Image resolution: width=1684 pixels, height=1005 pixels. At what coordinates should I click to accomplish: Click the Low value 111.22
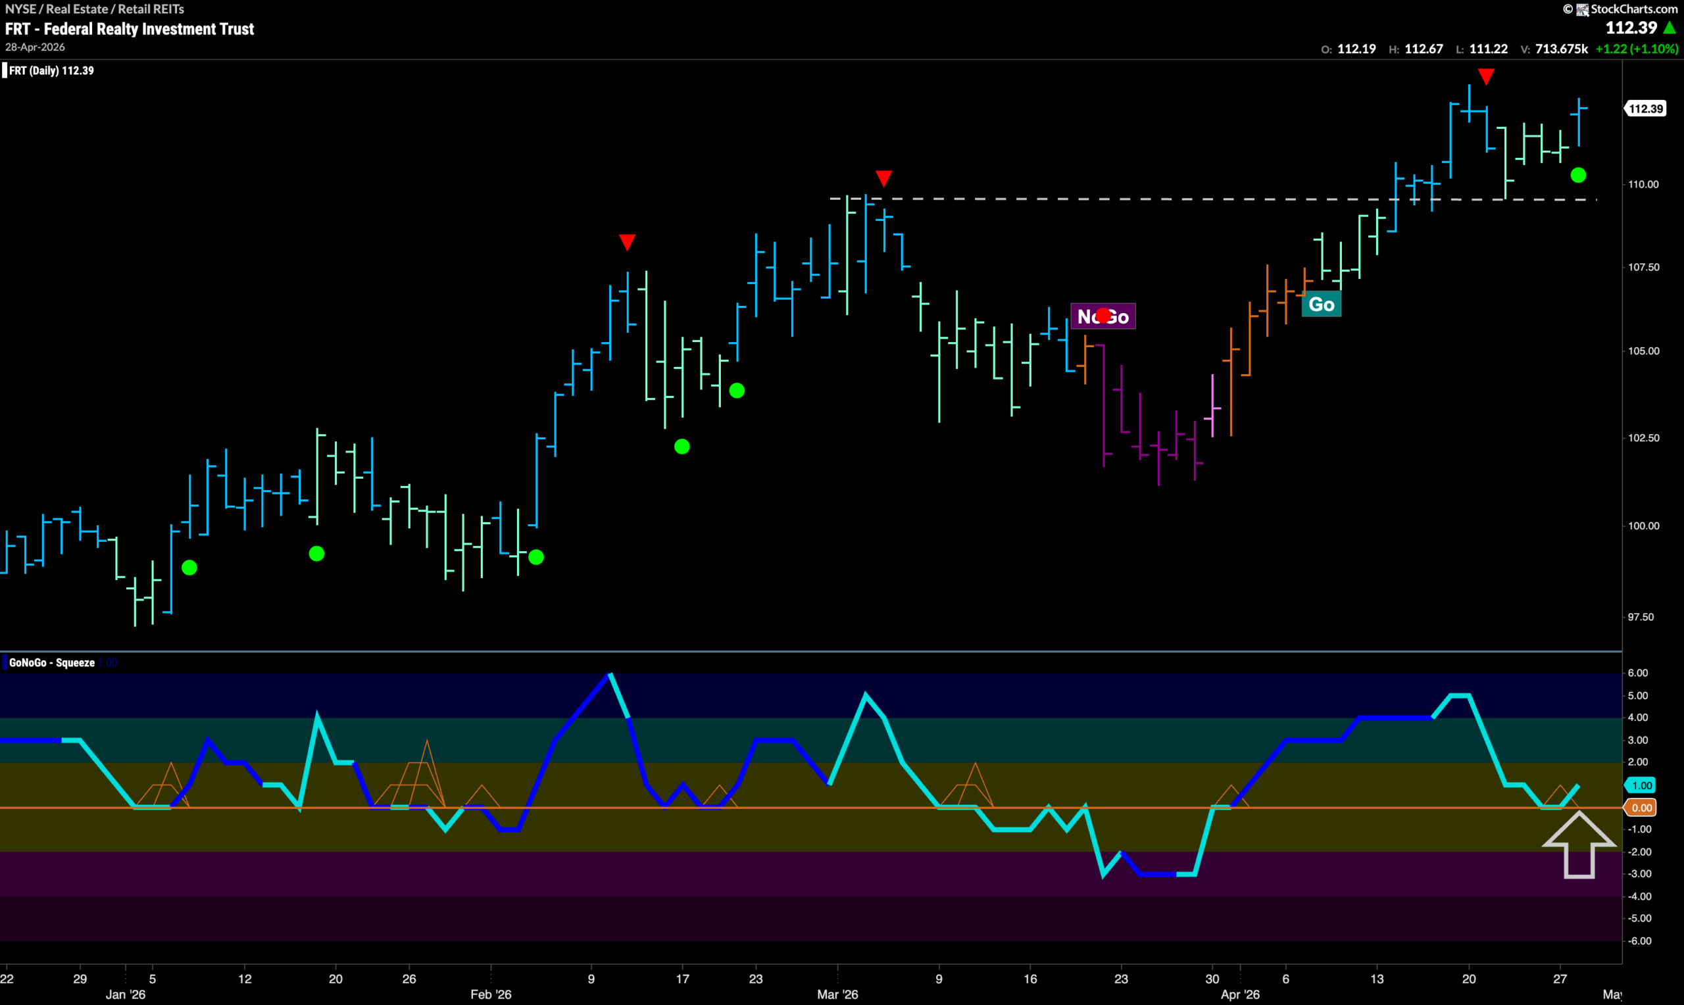(1489, 49)
